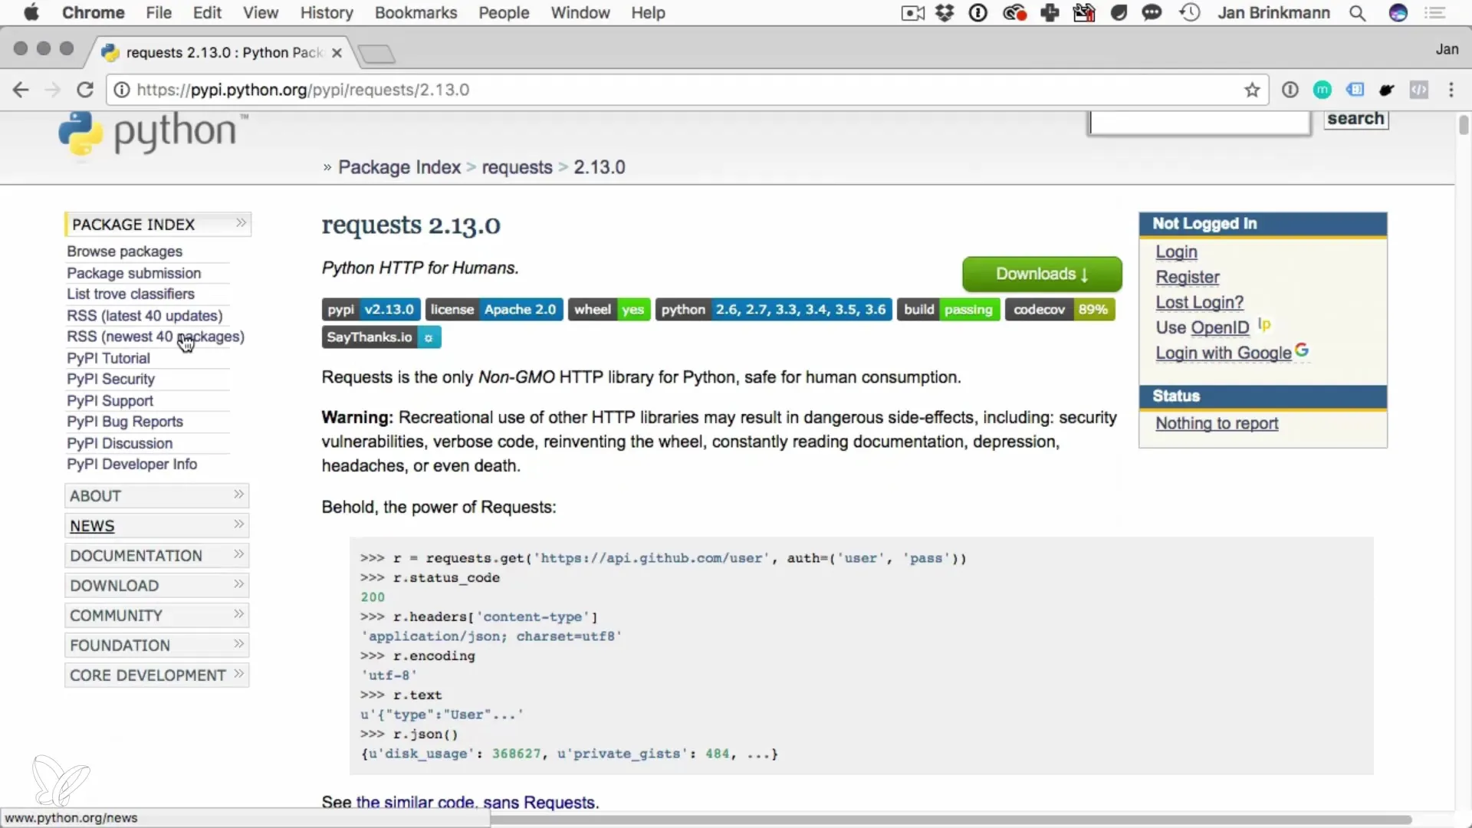Viewport: 1472px width, 828px height.
Task: Open the View menu
Action: tap(261, 12)
